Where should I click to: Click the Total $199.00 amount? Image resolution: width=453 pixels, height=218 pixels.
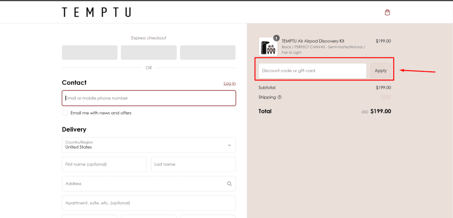pos(381,111)
